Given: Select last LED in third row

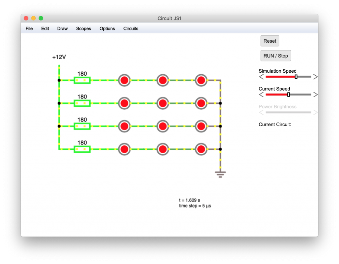Looking at the screenshot, I should coord(201,126).
